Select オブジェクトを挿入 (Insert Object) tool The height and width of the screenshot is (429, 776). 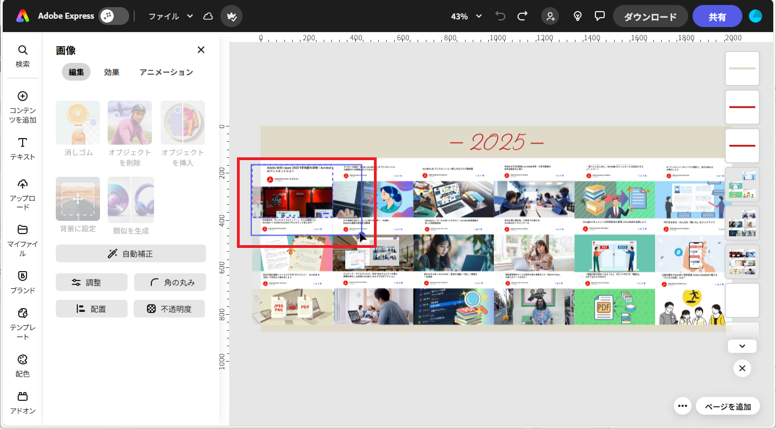click(182, 129)
